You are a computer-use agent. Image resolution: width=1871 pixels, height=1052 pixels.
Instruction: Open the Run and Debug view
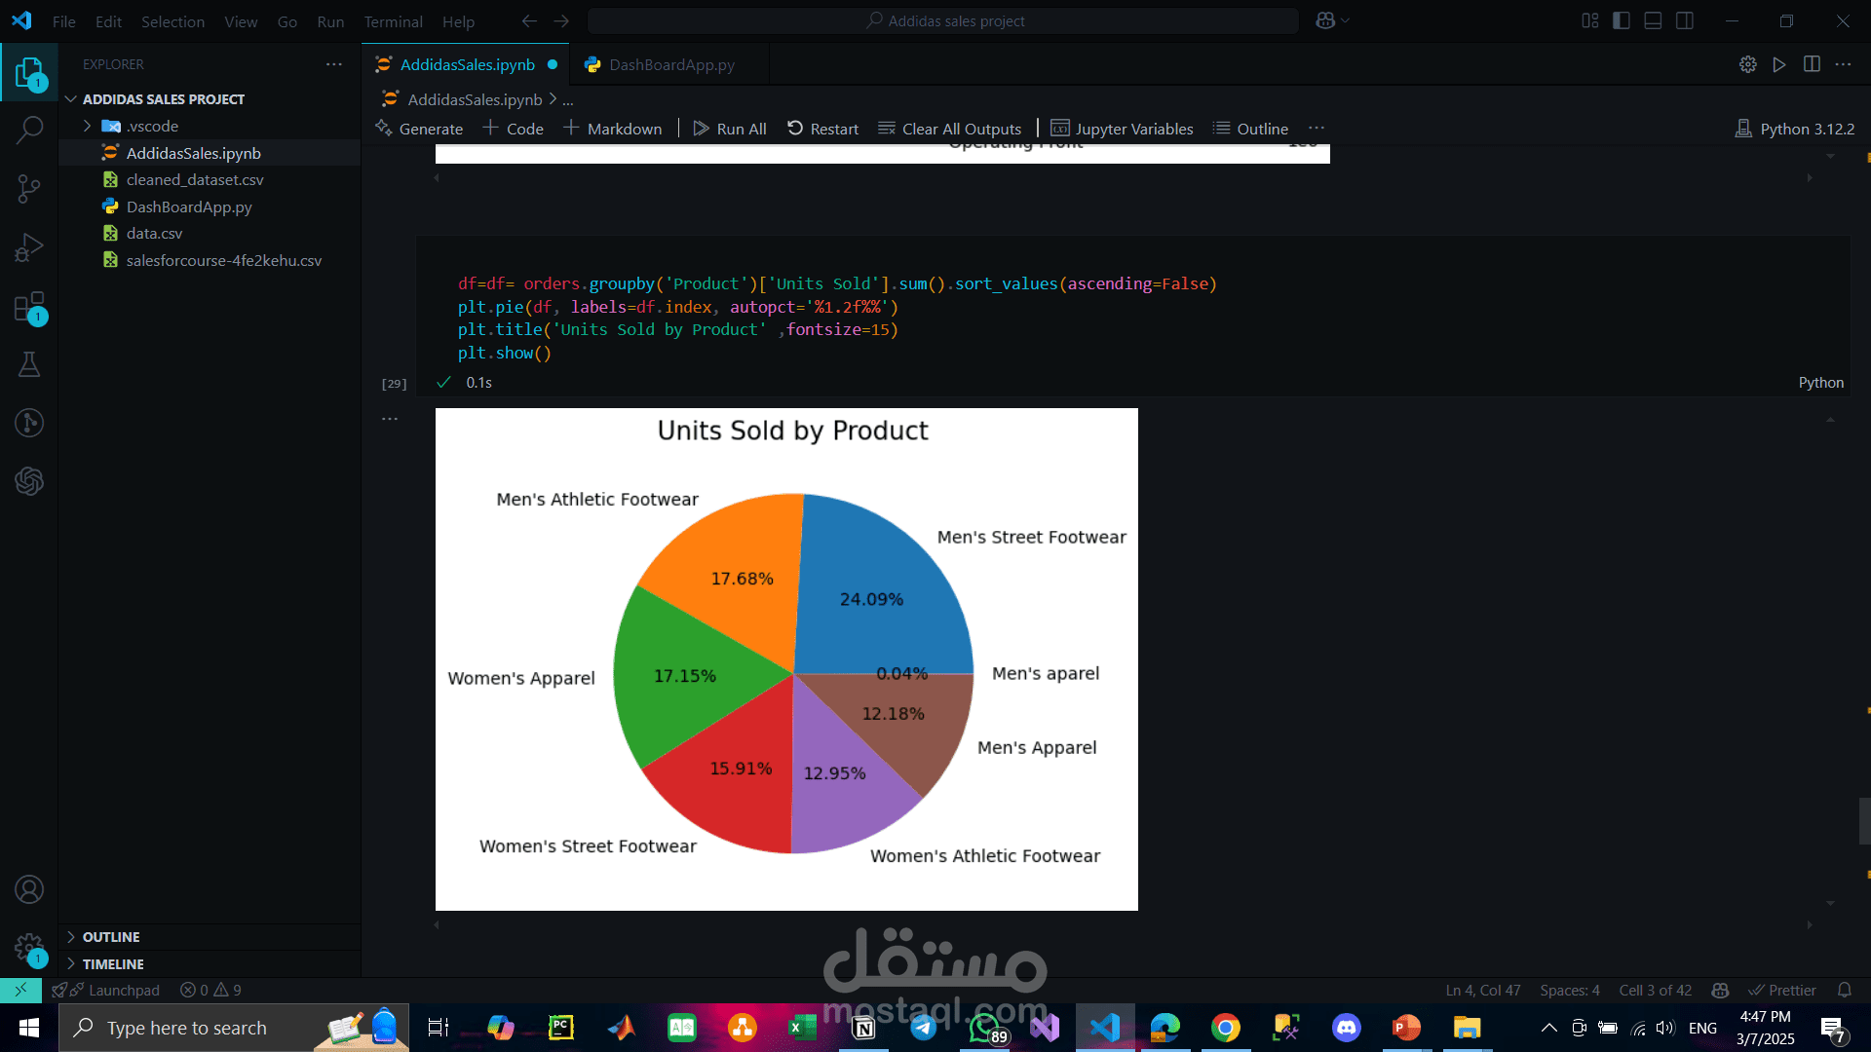coord(29,247)
